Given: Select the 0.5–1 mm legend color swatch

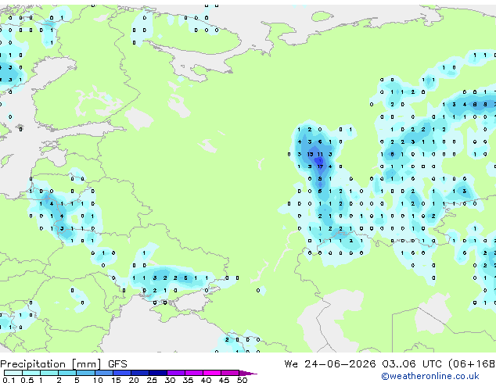Looking at the screenshot, I should tap(31, 373).
